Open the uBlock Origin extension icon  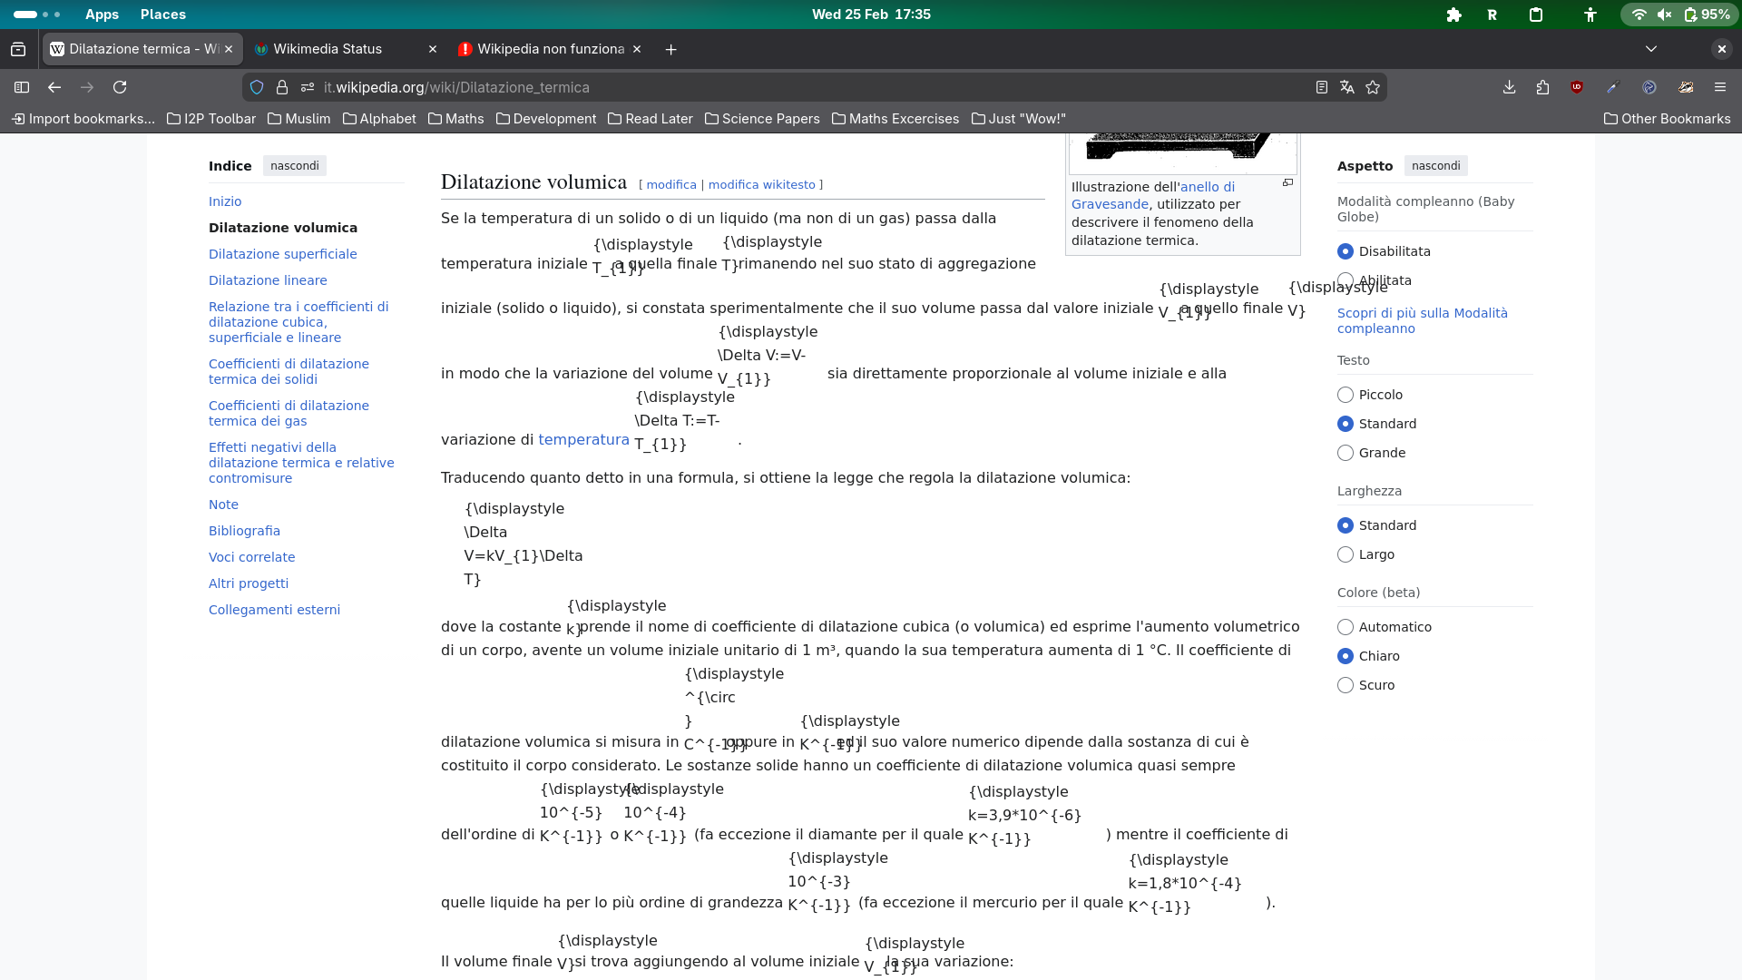coord(1577,87)
